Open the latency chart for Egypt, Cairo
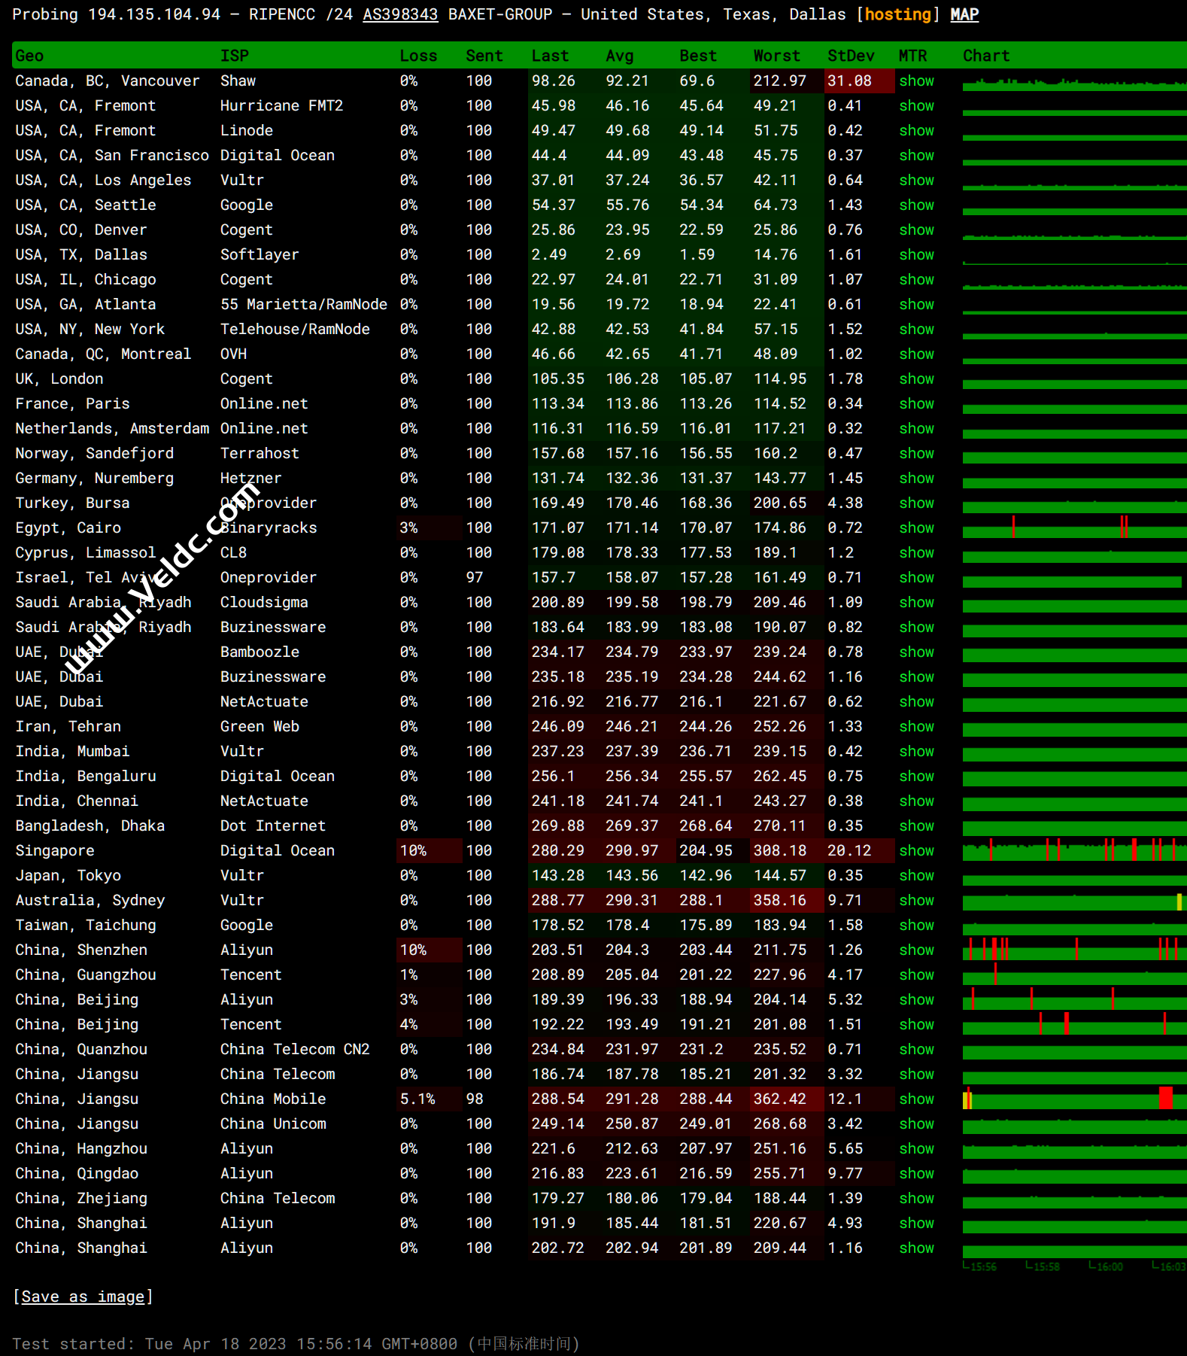Screen dimensions: 1187x1356 click(1074, 528)
